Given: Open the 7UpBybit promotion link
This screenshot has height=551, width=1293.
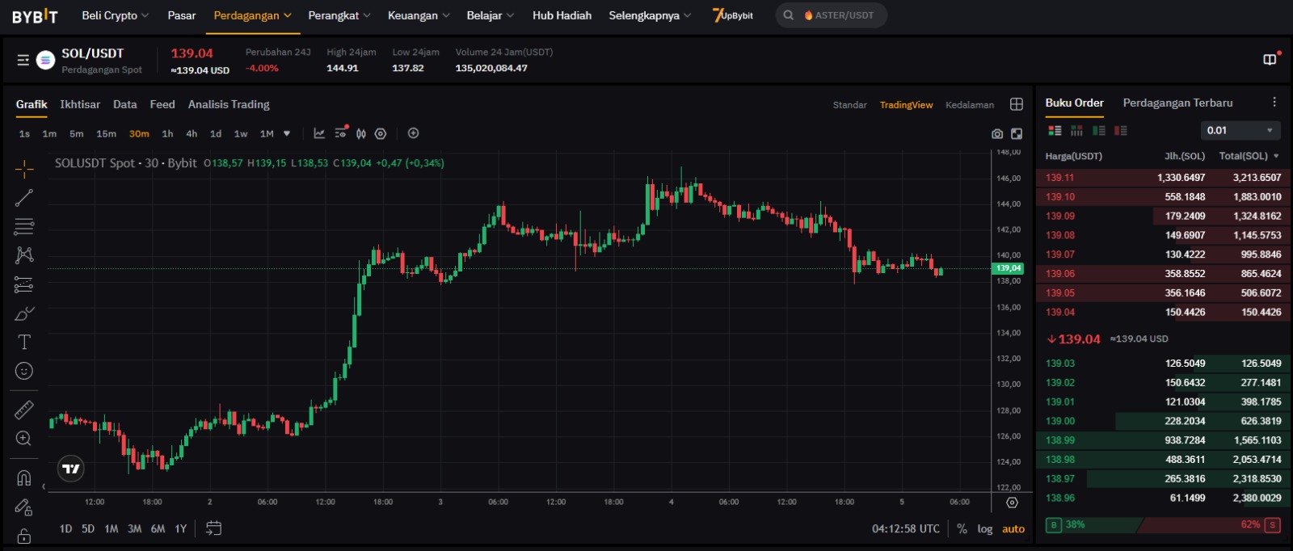Looking at the screenshot, I should 732,15.
